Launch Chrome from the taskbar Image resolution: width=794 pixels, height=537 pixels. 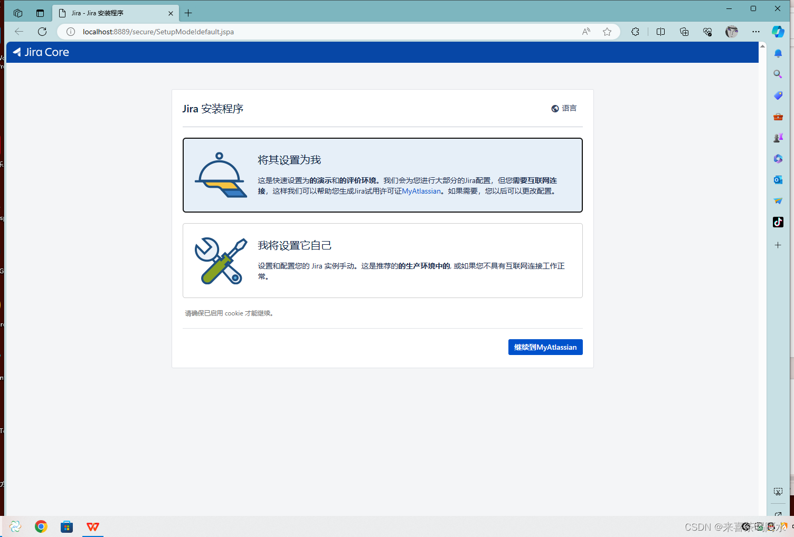click(41, 526)
